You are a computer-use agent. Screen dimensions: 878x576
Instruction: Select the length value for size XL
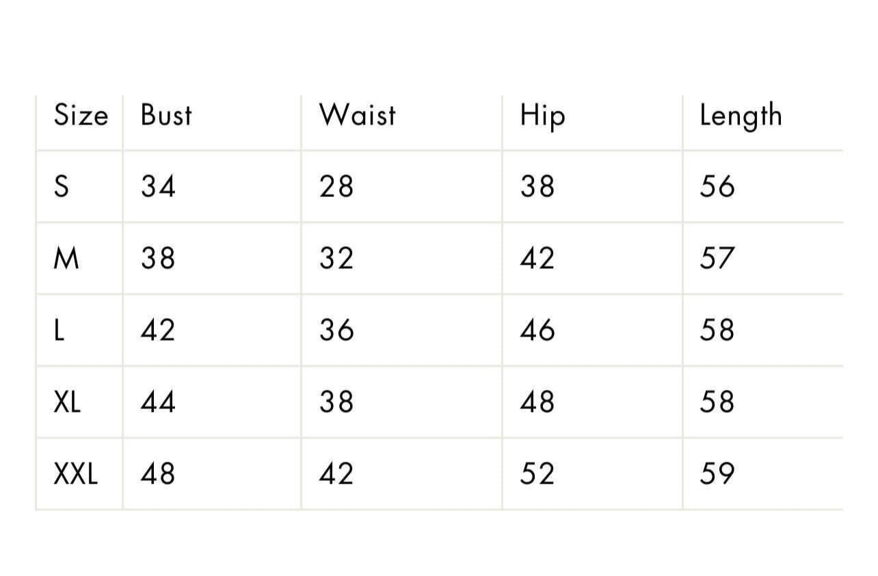tap(717, 402)
